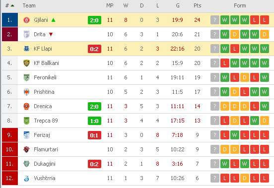This screenshot has width=274, height=188.
Task: Click Drita's upcoming match question-mark box
Action: (215, 34)
